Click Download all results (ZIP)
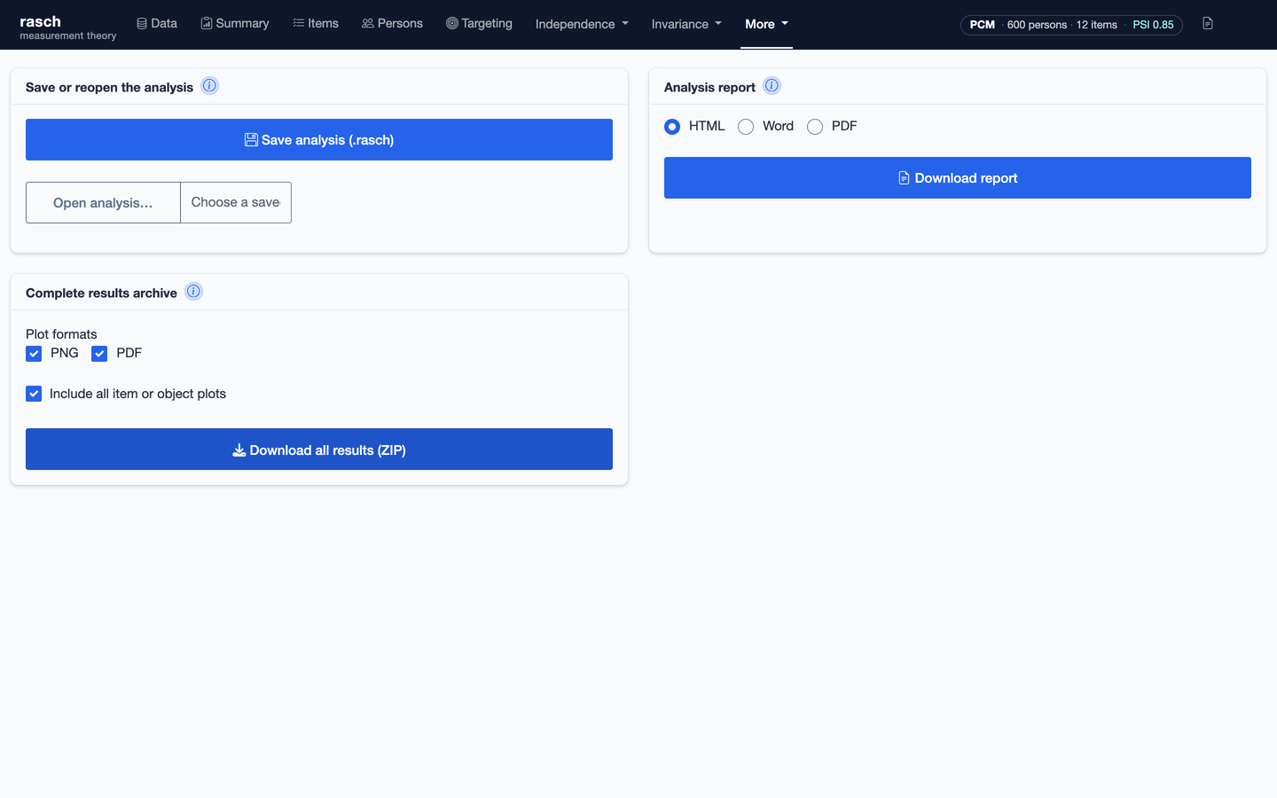The image size is (1277, 798). pyautogui.click(x=319, y=450)
